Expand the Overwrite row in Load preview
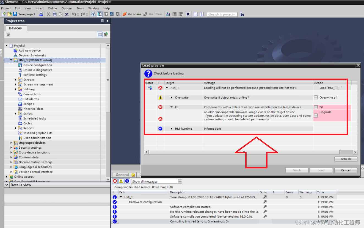Viewport: 364px width, 228px height. click(x=172, y=98)
